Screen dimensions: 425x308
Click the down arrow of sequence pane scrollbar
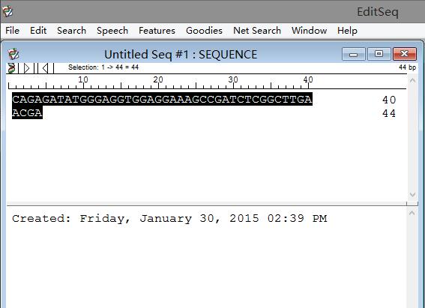tap(412, 195)
